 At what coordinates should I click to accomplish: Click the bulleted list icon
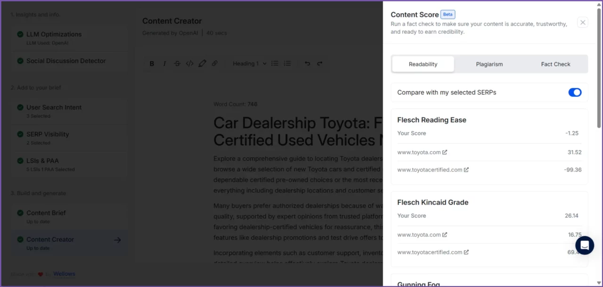(275, 64)
